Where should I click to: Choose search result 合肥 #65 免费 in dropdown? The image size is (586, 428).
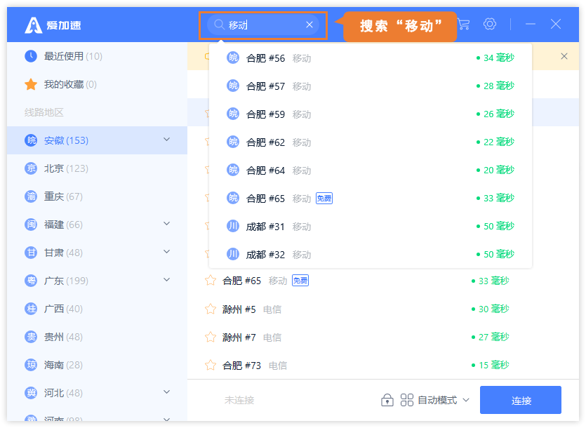pos(371,198)
